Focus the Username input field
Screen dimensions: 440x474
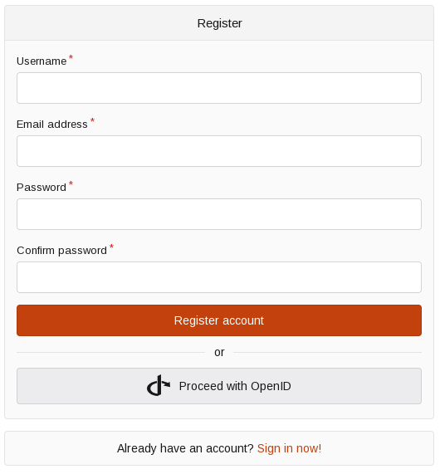pyautogui.click(x=219, y=88)
